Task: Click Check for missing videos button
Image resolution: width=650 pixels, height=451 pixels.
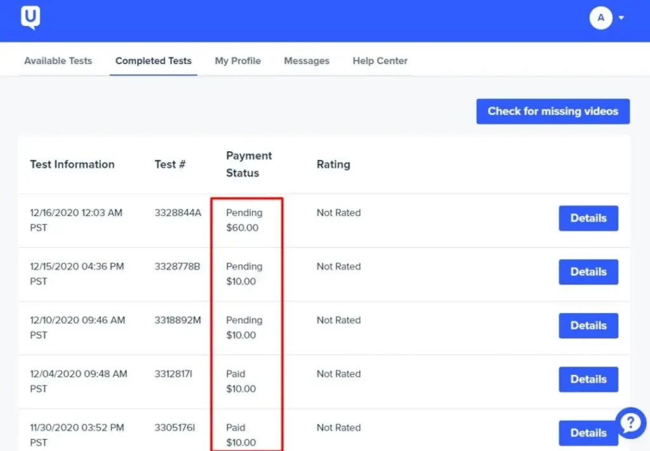Action: point(553,111)
